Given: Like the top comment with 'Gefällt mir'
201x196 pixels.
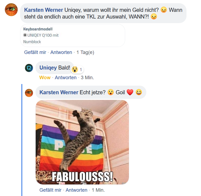Looking at the screenshot, I should 35,52.
